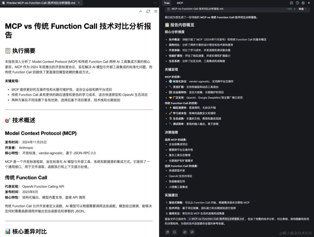Start a new chat via the chat panel icon

(292, 3)
